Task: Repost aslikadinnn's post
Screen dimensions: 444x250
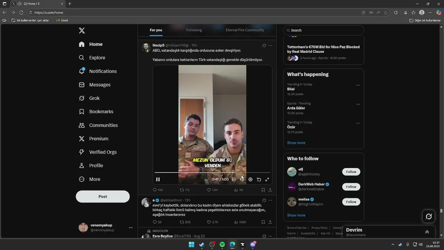Action: click(x=185, y=222)
